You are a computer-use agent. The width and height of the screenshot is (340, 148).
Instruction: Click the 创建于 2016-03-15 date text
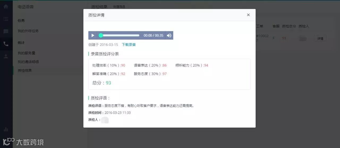click(103, 45)
